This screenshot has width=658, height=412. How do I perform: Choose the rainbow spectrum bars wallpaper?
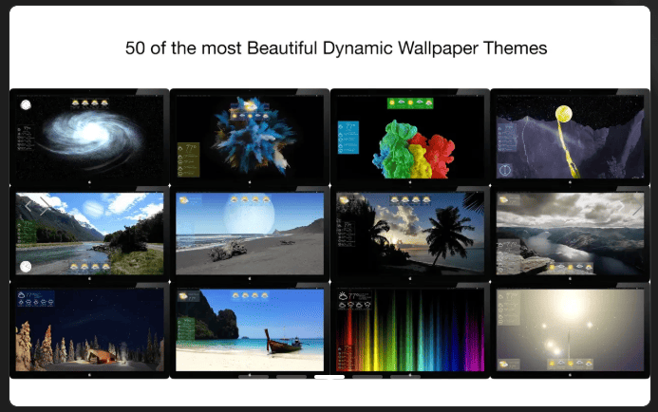(x=410, y=330)
